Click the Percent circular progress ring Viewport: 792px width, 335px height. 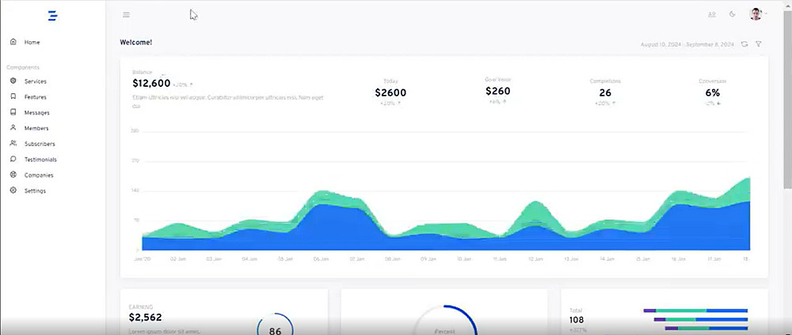[444, 320]
